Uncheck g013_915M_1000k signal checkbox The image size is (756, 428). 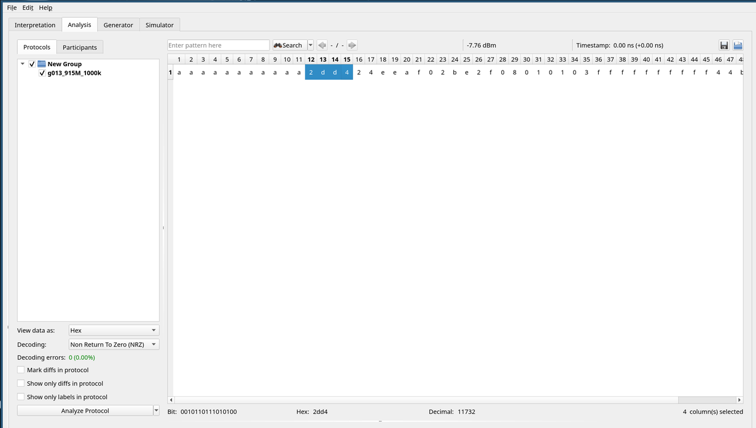coord(42,73)
